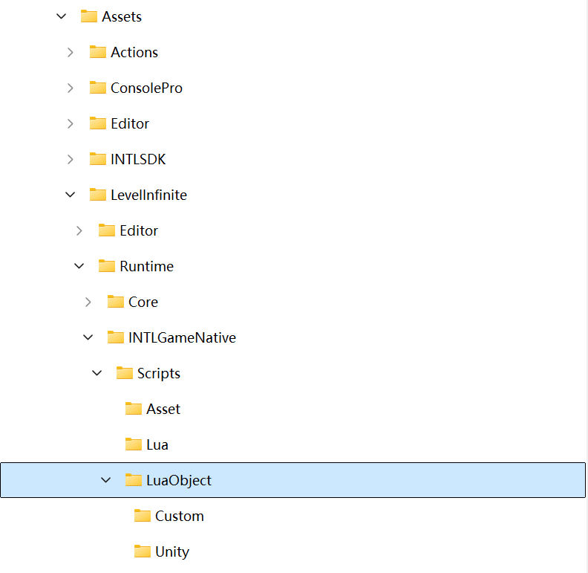This screenshot has width=588, height=573.
Task: Click the Core folder icon
Action: tap(116, 302)
